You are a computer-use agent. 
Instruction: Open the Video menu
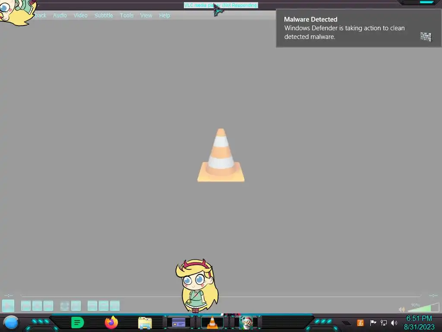point(81,16)
